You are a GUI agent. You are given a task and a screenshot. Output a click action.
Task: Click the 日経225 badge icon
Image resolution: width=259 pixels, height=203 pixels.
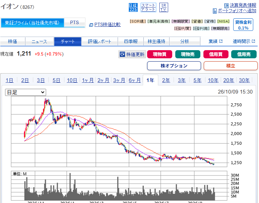(133, 7)
